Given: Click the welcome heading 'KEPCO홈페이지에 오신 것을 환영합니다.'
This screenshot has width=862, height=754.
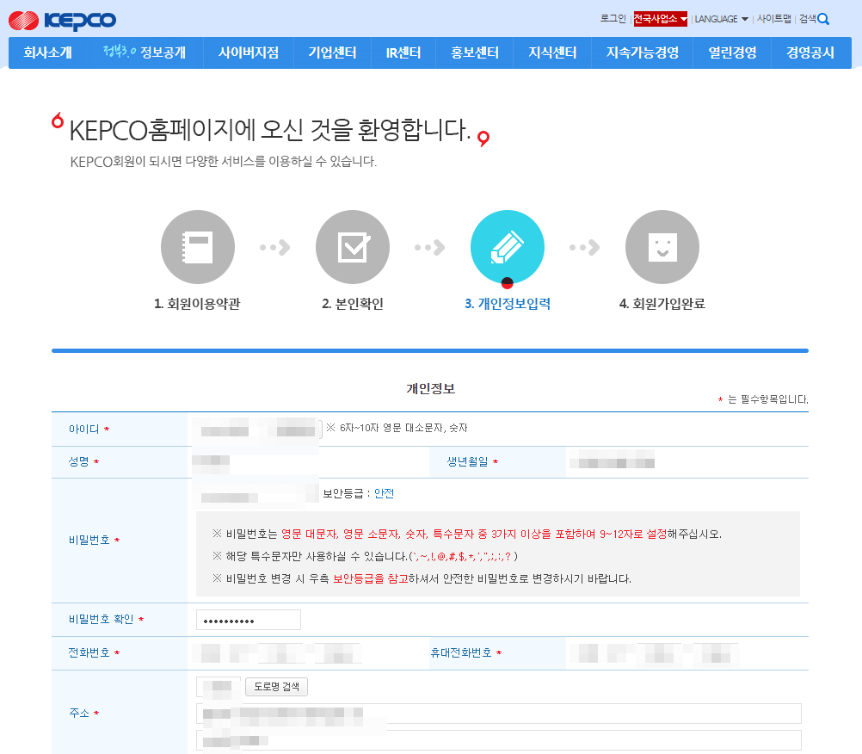Looking at the screenshot, I should [x=270, y=130].
